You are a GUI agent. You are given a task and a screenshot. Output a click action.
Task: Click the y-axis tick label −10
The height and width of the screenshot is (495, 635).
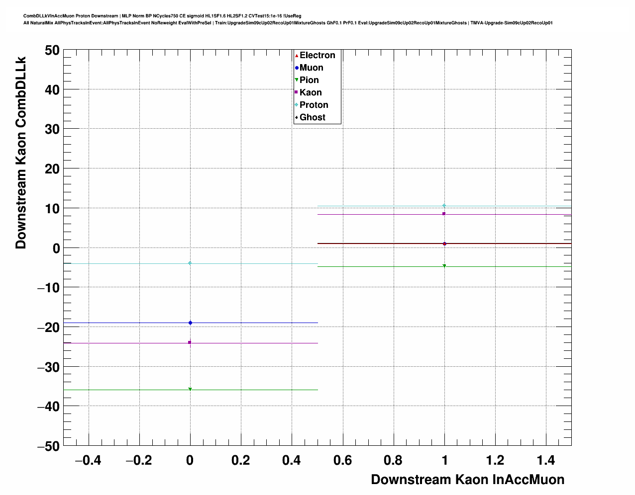coord(49,288)
